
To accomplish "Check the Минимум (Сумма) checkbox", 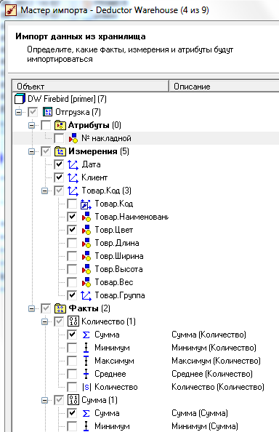I will [72, 426].
